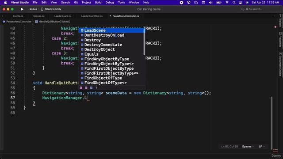283x159 pixels.
Task: Choose FindAnyObjectByType<> suggestion
Action: tap(111, 64)
